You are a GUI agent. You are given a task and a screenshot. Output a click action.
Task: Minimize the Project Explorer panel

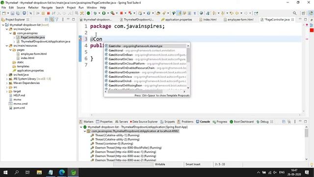click(68, 19)
